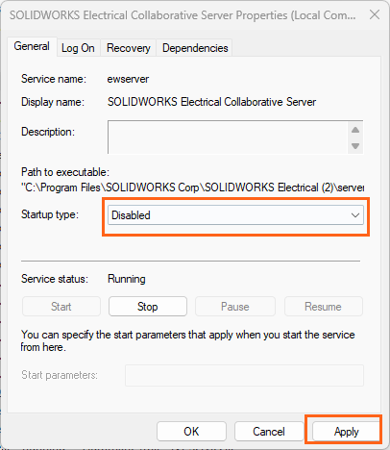The height and width of the screenshot is (450, 390).
Task: Click the start parameters help text
Action: click(188, 340)
